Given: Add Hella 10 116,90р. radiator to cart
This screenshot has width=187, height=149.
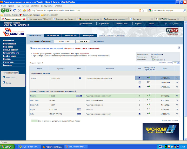Looking at the screenshot, I should [177, 114].
